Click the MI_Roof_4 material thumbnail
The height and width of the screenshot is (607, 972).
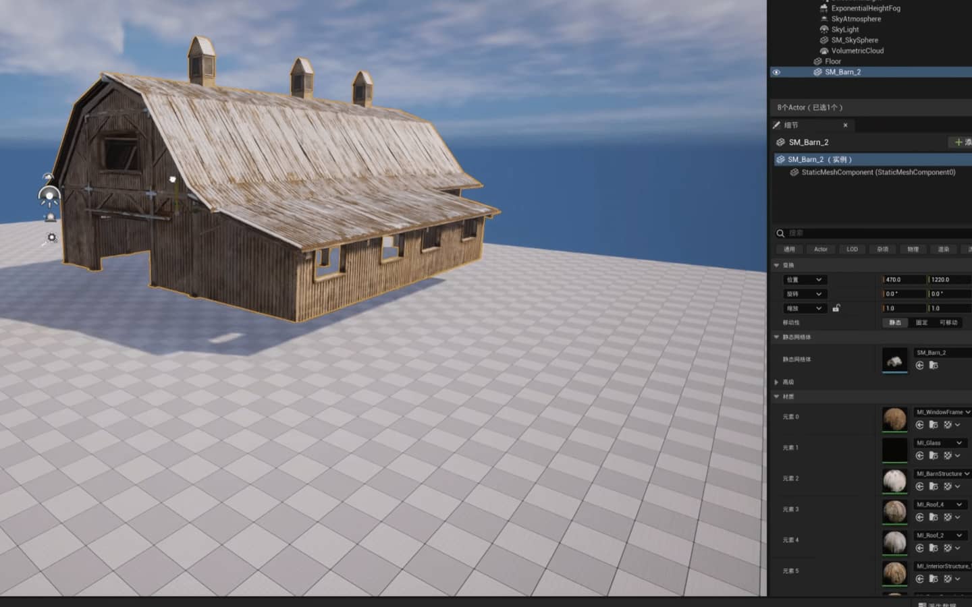895,511
